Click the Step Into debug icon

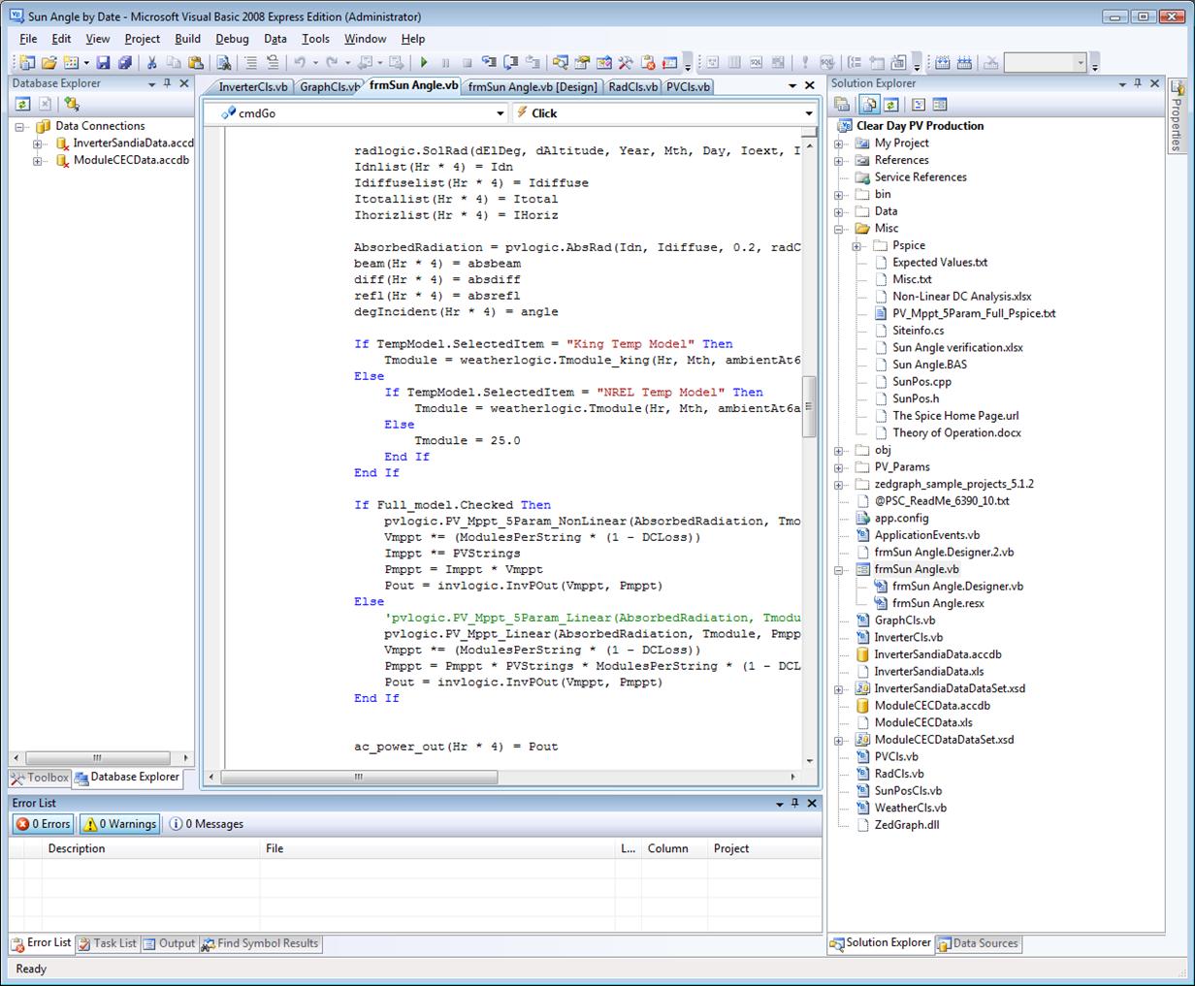489,63
